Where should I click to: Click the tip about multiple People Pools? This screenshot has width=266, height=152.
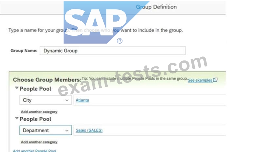pos(135,79)
